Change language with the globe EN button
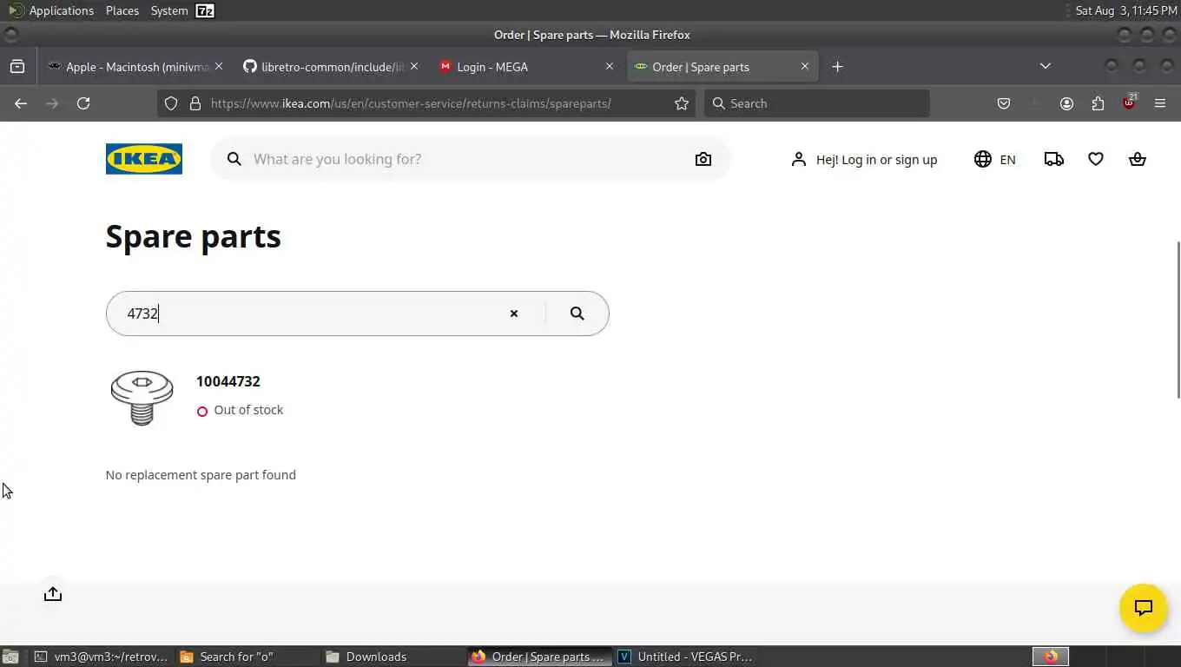The image size is (1181, 667). point(995,159)
